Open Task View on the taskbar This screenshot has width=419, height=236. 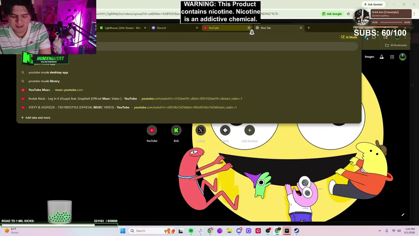(x=181, y=231)
